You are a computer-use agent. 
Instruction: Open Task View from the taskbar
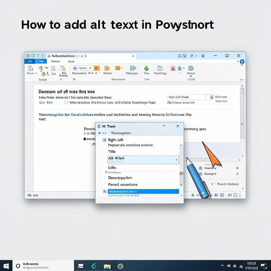81,266
